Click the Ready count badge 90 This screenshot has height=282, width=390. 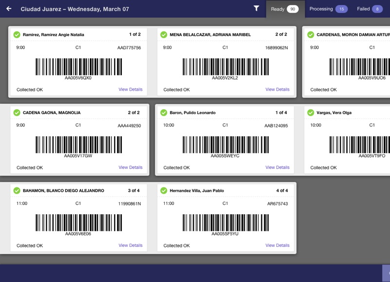293,9
